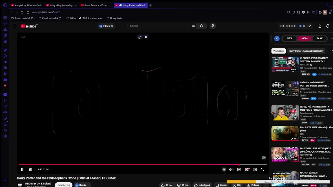Reload the page
333x187 pixels.
(22, 12)
